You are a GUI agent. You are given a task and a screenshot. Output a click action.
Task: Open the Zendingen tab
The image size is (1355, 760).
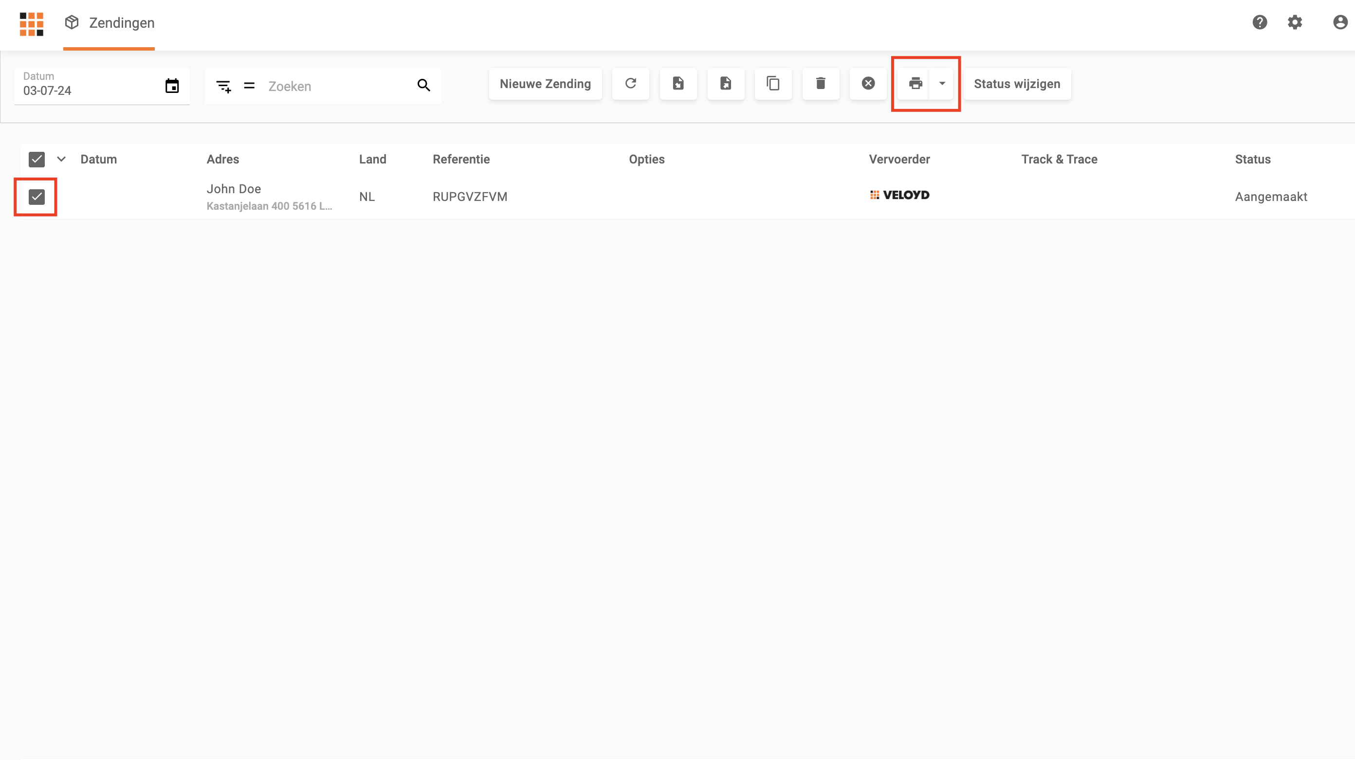[110, 23]
